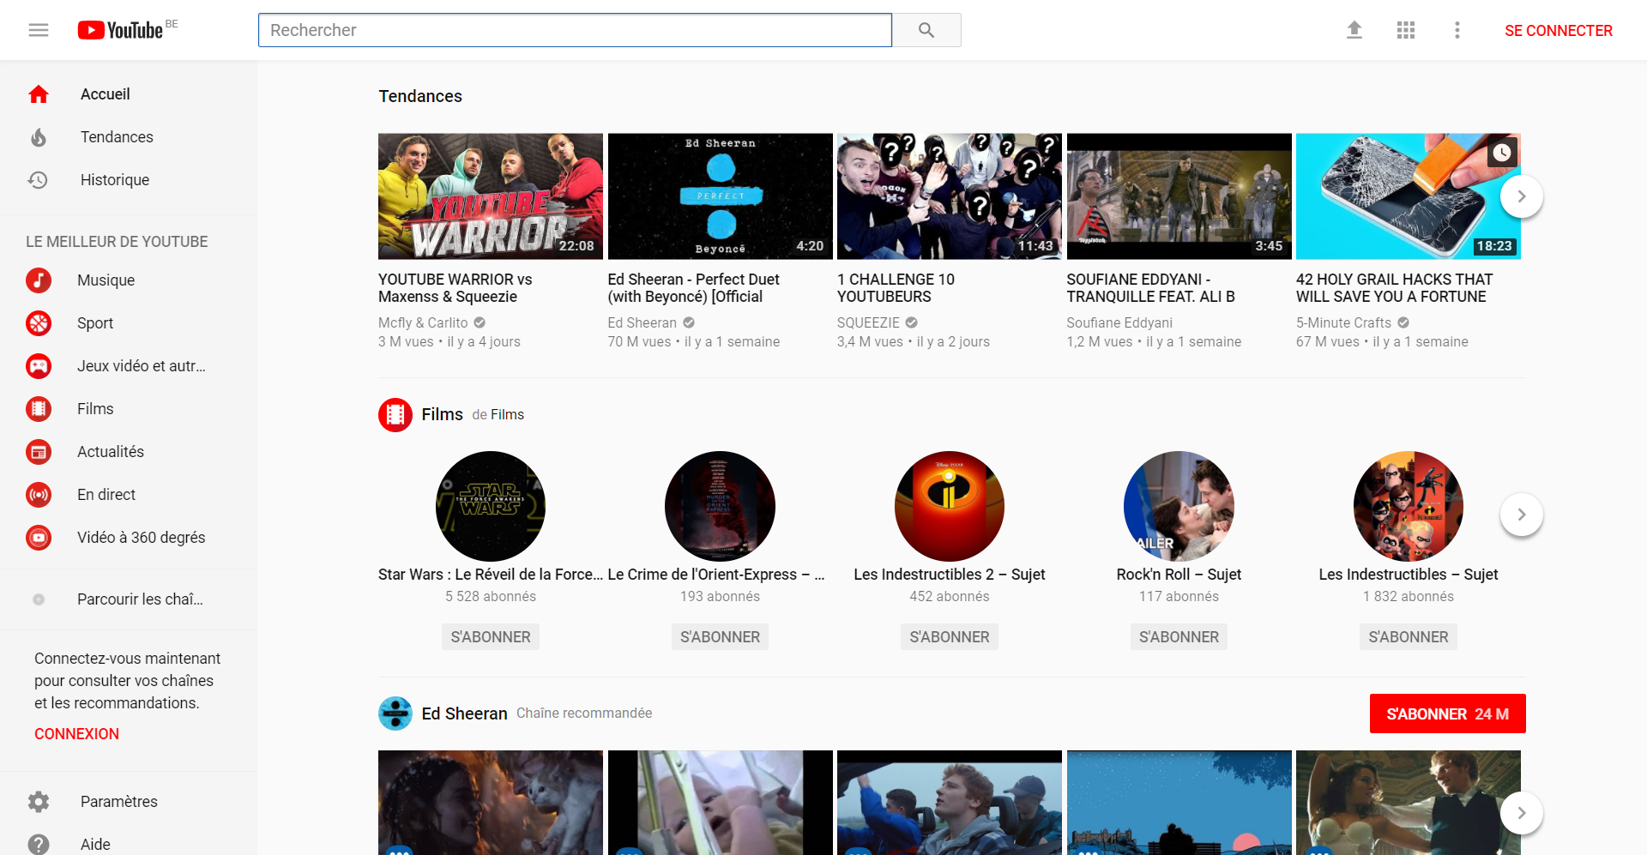This screenshot has width=1647, height=855.
Task: Open the YouTube apps grid icon
Action: (1406, 30)
